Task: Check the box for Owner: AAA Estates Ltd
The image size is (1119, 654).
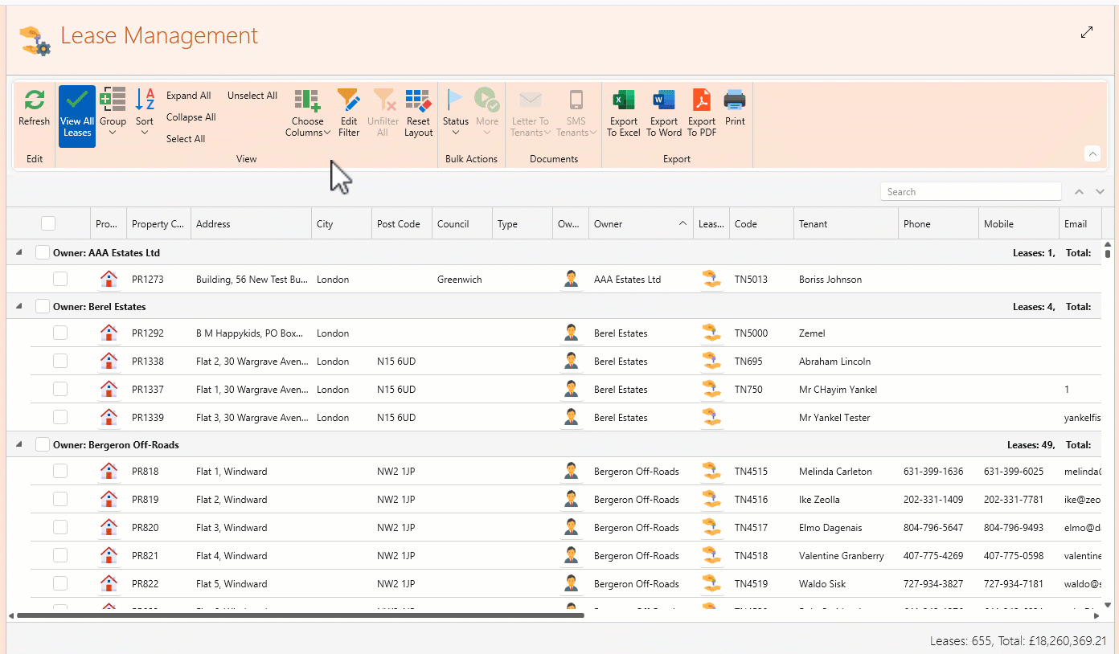Action: (43, 252)
